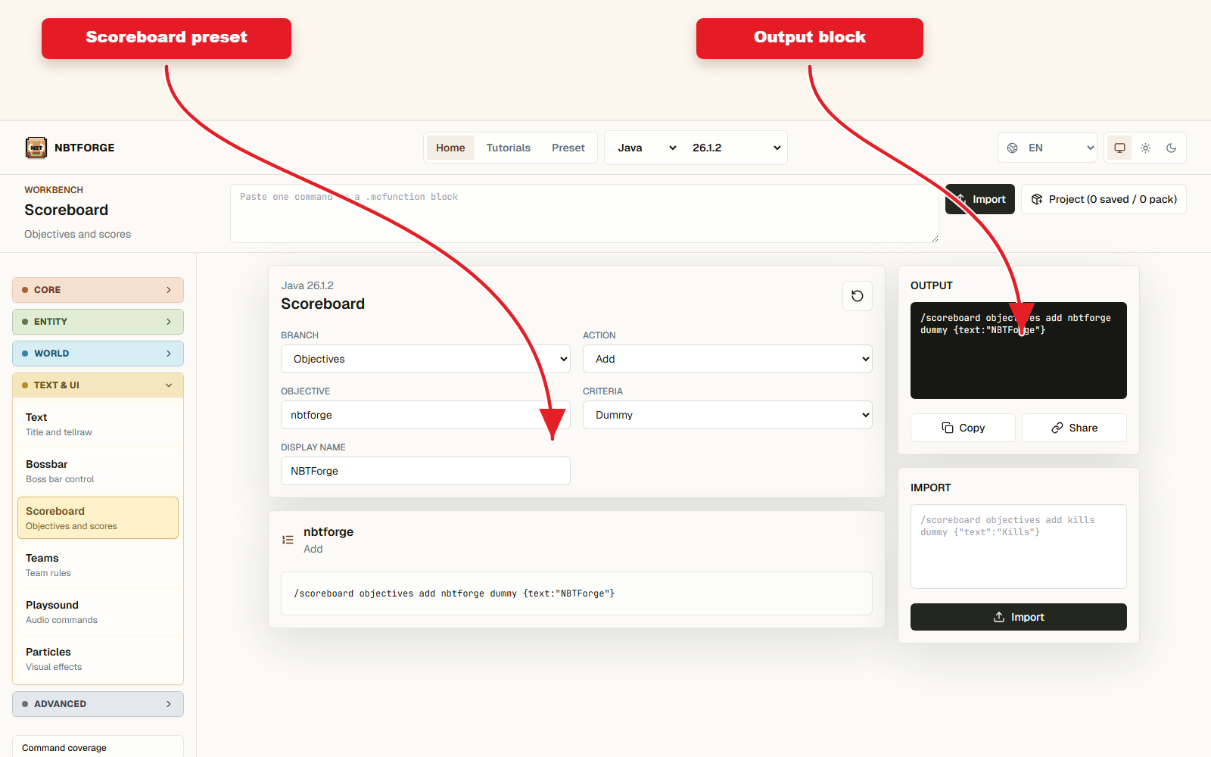Open the Java edition dropdown
This screenshot has height=757, width=1211.
point(646,148)
